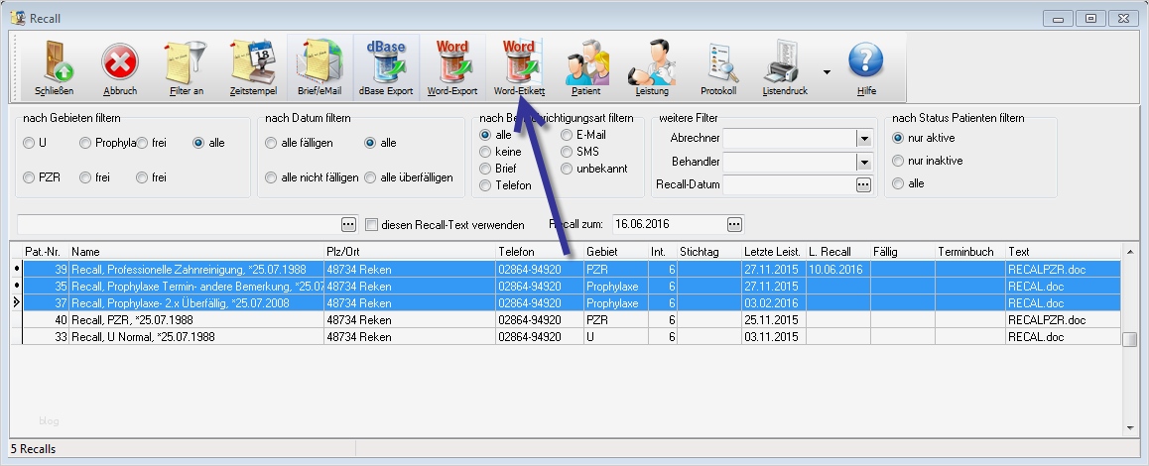The image size is (1149, 466).
Task: Click the recall text ellipsis button
Action: [348, 224]
